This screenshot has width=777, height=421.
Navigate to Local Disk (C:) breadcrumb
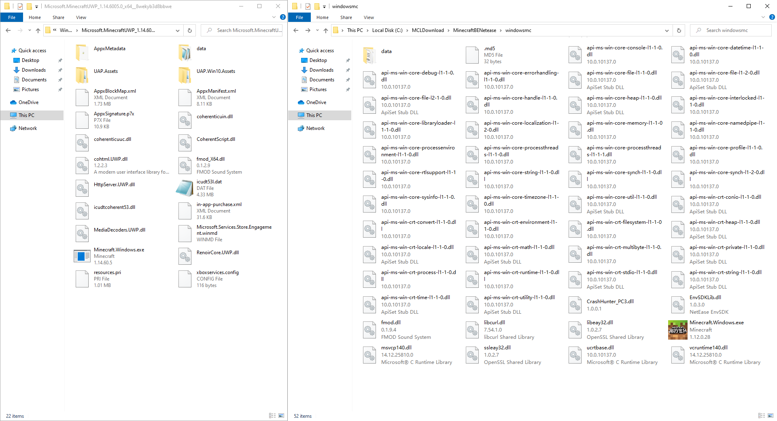click(x=387, y=30)
